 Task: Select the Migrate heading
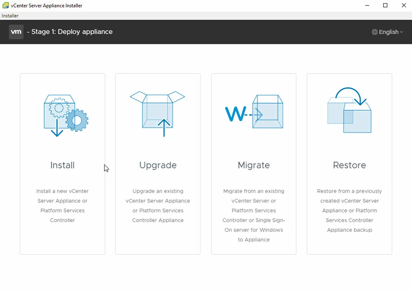pyautogui.click(x=254, y=166)
